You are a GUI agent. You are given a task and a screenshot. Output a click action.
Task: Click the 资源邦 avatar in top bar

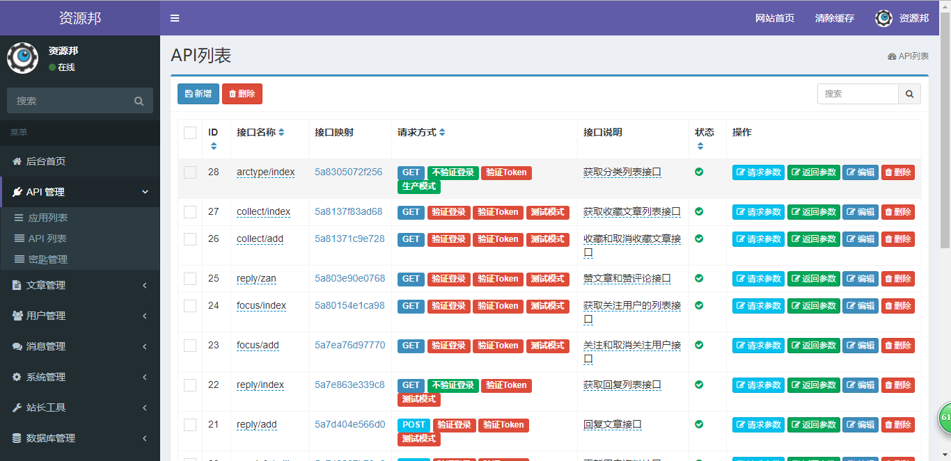coord(883,18)
